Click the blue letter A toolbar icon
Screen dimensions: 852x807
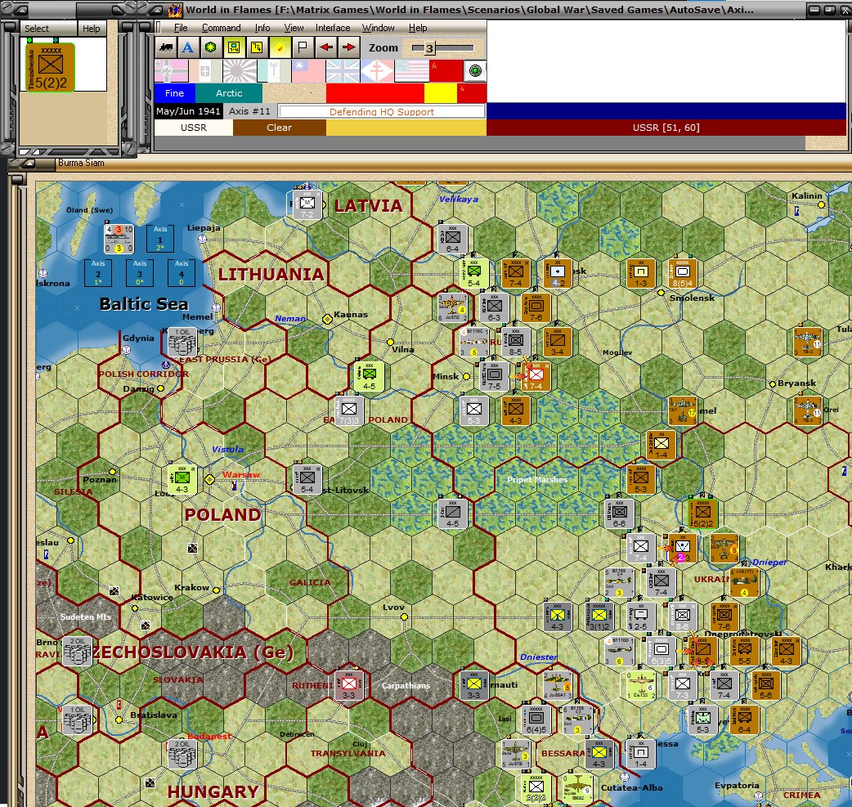tap(188, 47)
